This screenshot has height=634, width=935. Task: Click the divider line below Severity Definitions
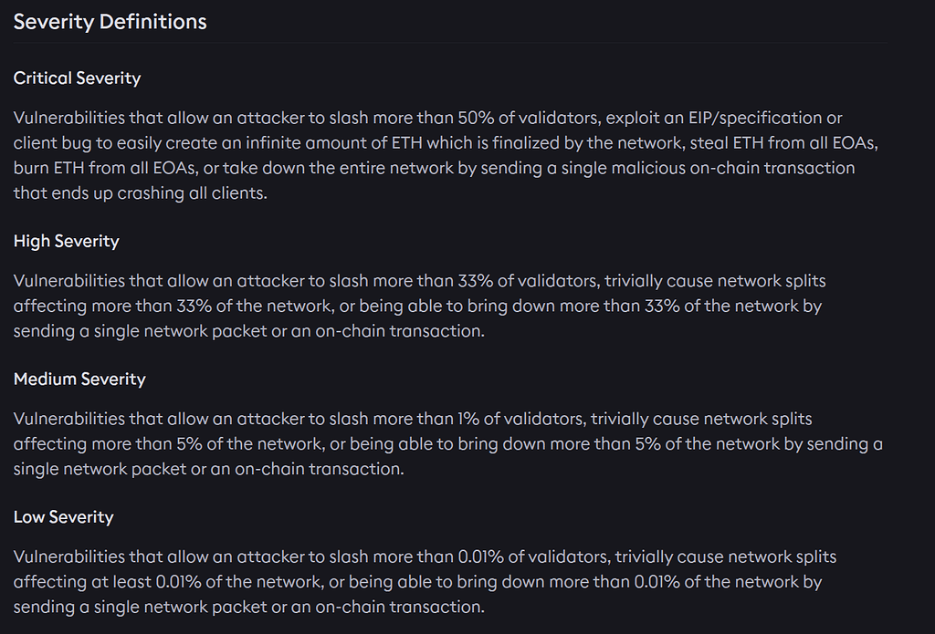click(449, 44)
